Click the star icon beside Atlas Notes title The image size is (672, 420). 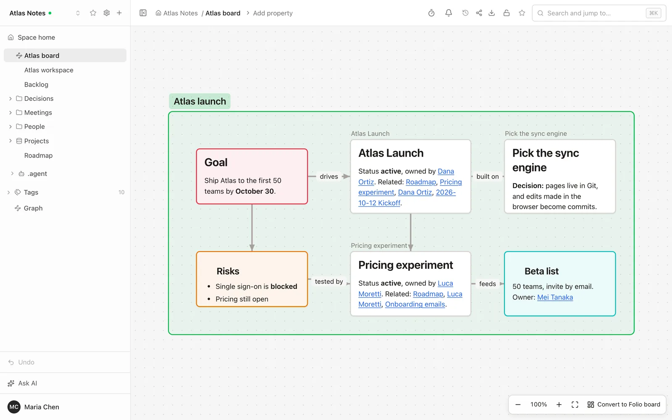[93, 13]
